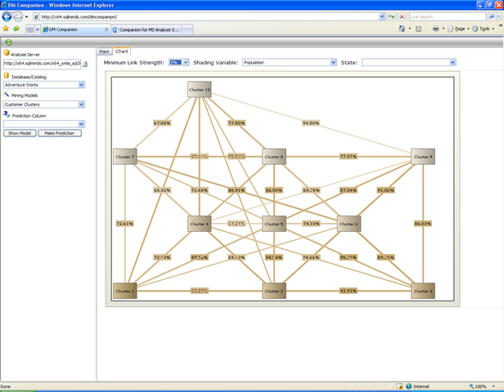Click the Stop loading icon
Image resolution: width=504 pixels, height=392 pixels.
pyautogui.click(x=402, y=16)
